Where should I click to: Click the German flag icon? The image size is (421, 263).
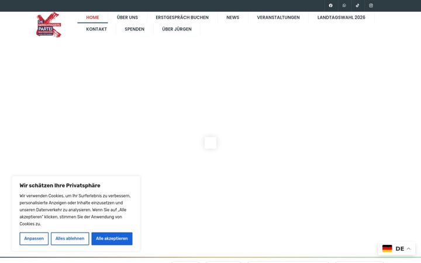387,248
